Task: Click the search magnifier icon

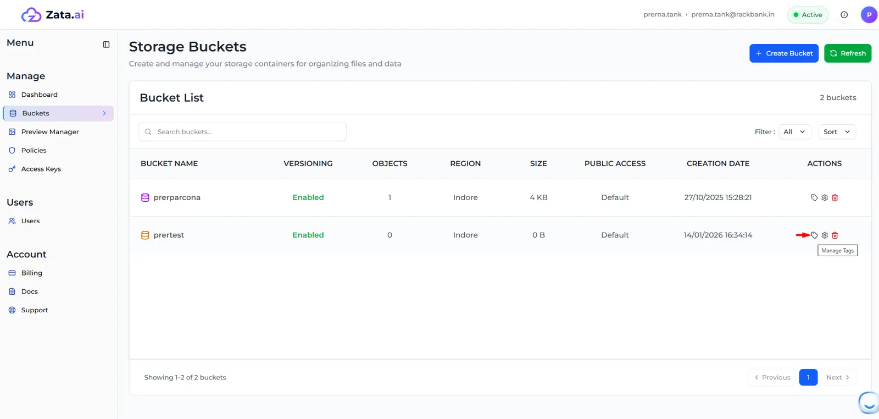Action: (148, 132)
